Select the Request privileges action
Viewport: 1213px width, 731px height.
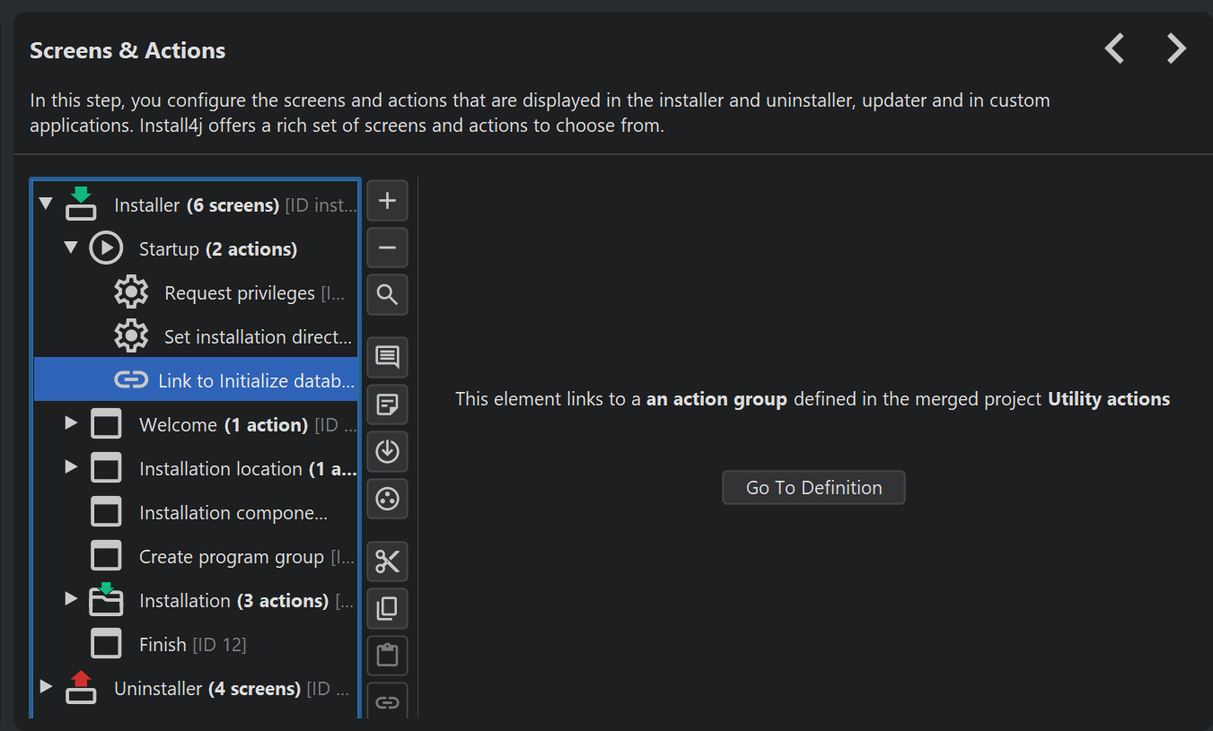click(x=239, y=293)
